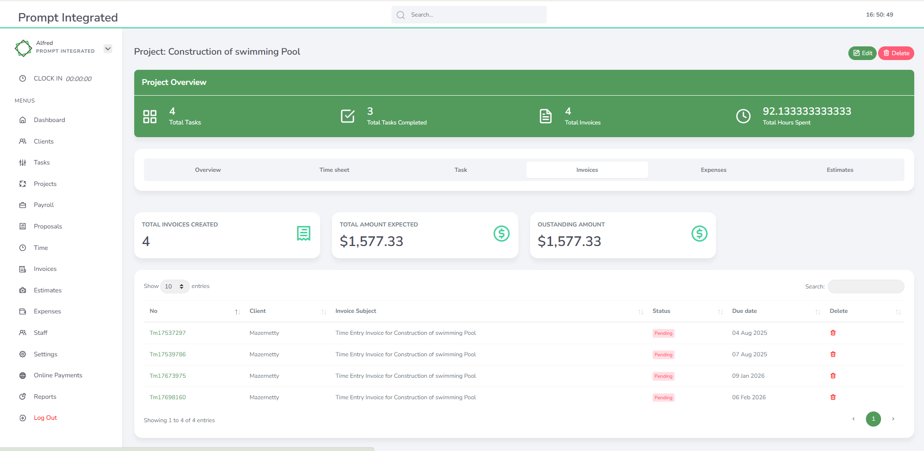Expand the Alfred account dropdown chevron
Viewport: 924px width, 451px height.
[108, 49]
